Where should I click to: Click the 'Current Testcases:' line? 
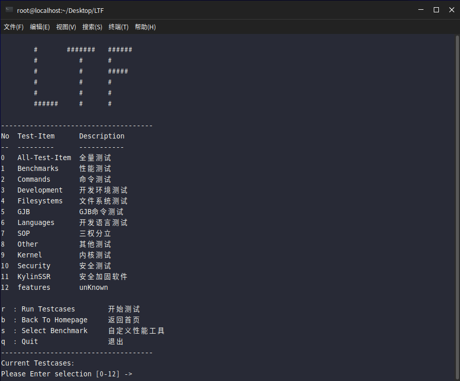38,363
